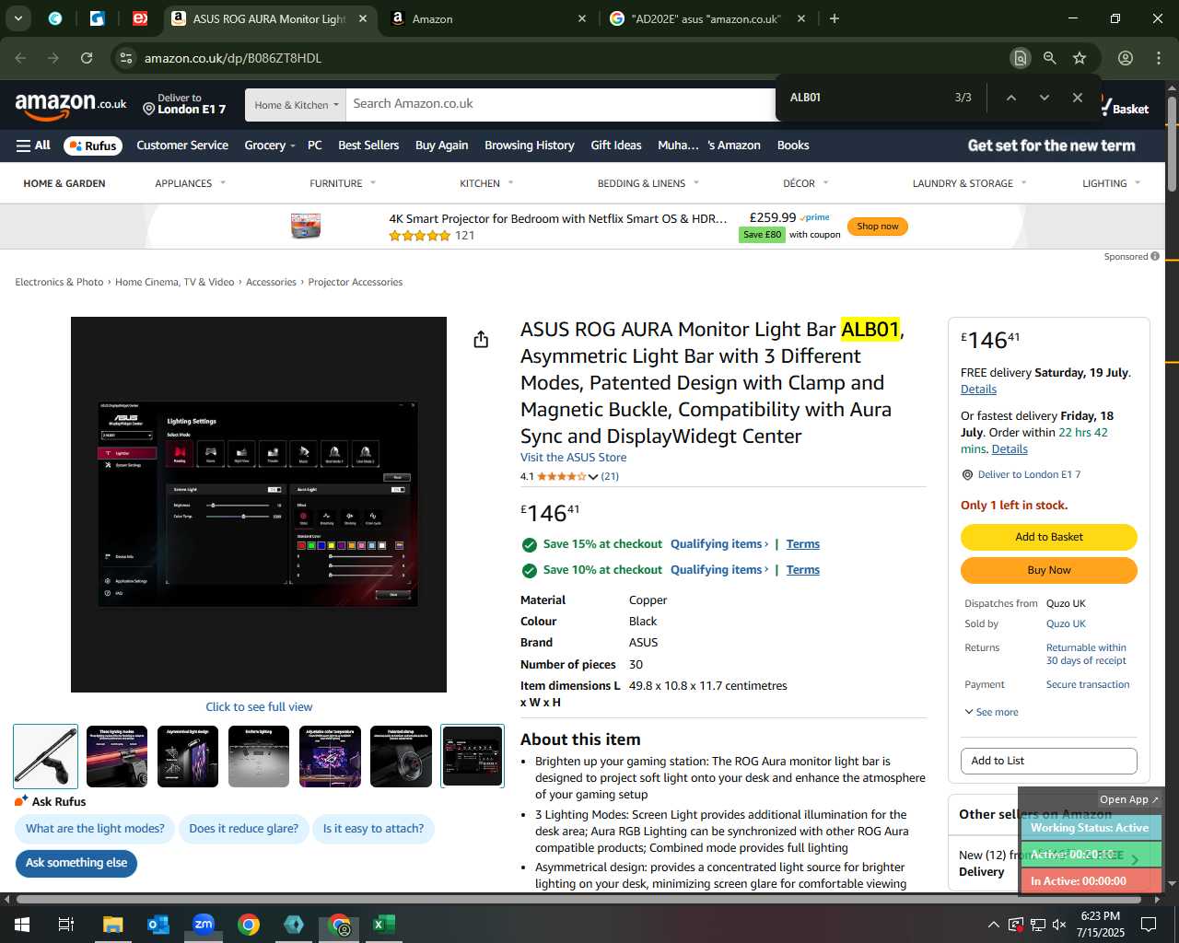Click Shop now on projector ad
The image size is (1179, 943).
click(x=877, y=227)
